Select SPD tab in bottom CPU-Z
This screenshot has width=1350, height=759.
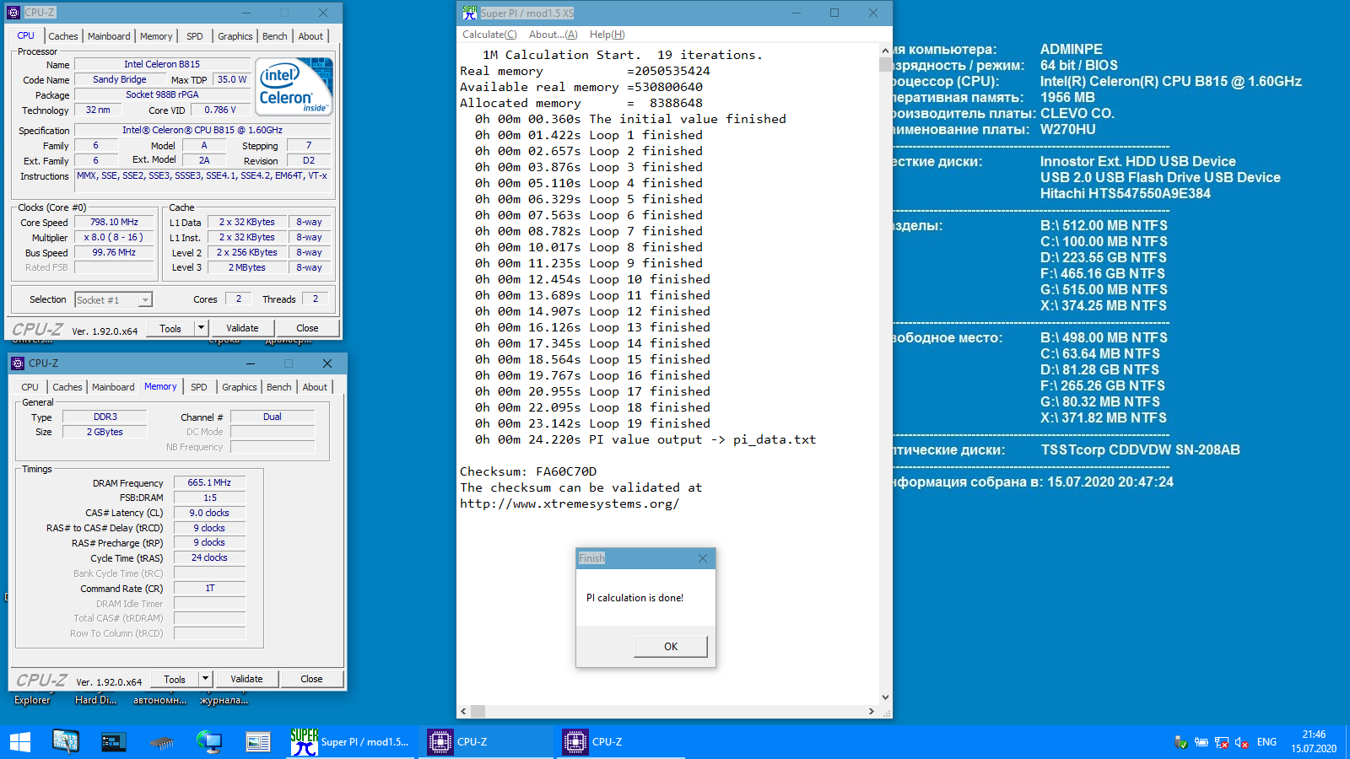pyautogui.click(x=199, y=387)
